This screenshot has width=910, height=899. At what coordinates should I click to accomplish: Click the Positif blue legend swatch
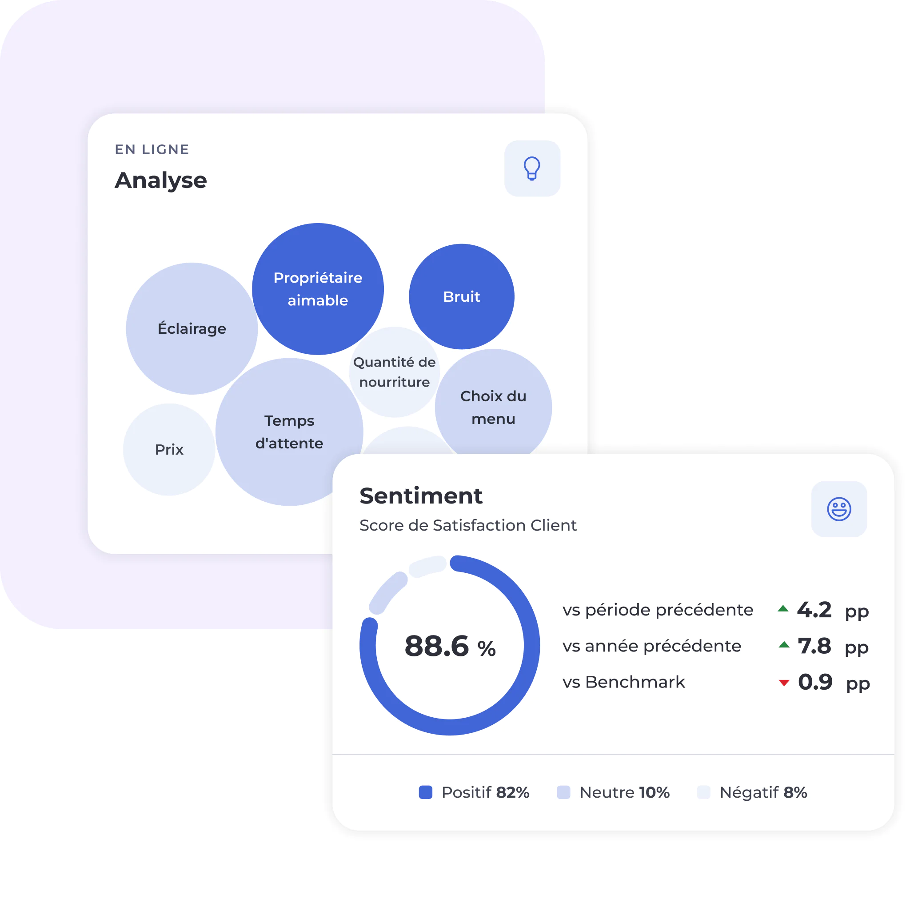[425, 792]
